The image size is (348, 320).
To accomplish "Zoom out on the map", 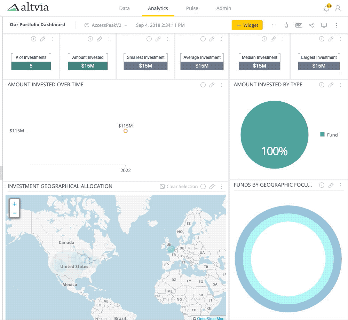I will [x=15, y=213].
